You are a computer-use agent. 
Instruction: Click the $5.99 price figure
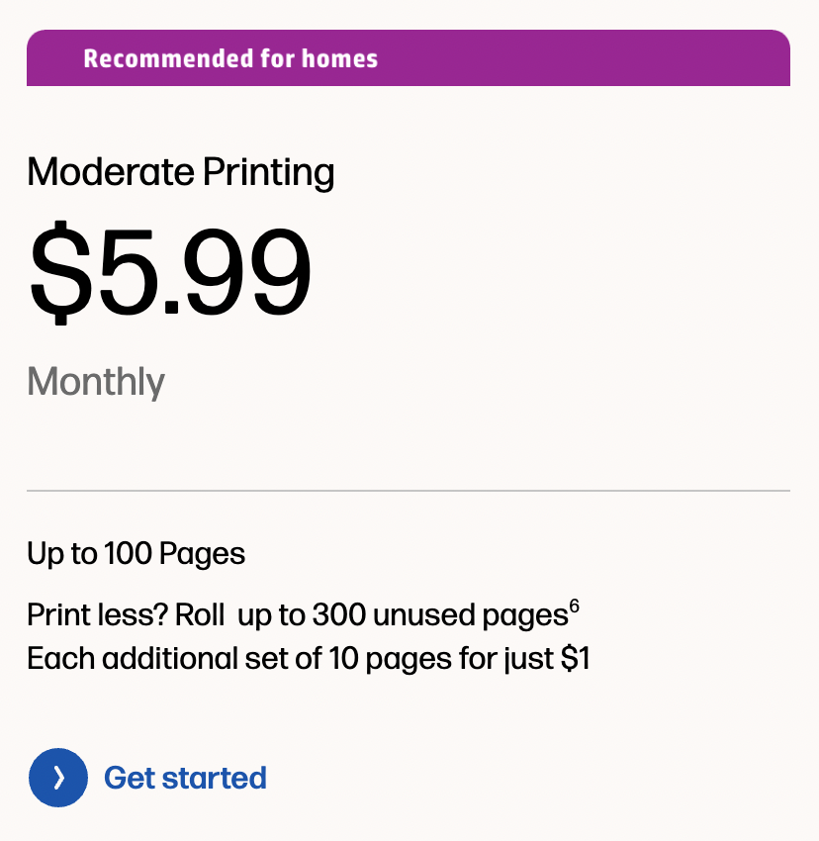(170, 272)
